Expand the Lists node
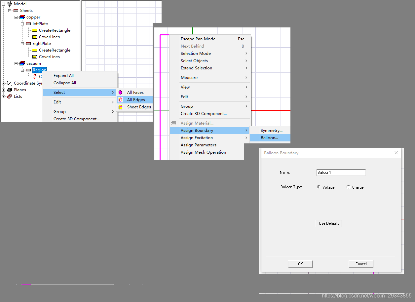 coord(4,96)
